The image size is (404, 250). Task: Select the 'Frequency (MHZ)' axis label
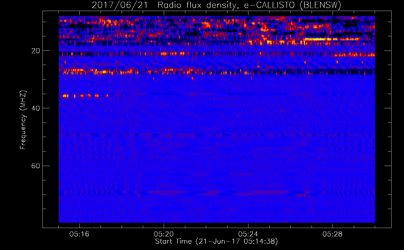[23, 120]
